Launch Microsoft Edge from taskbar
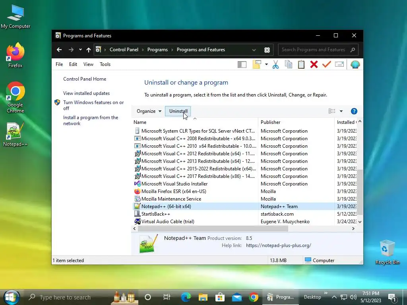The image size is (407, 305). click(x=186, y=297)
